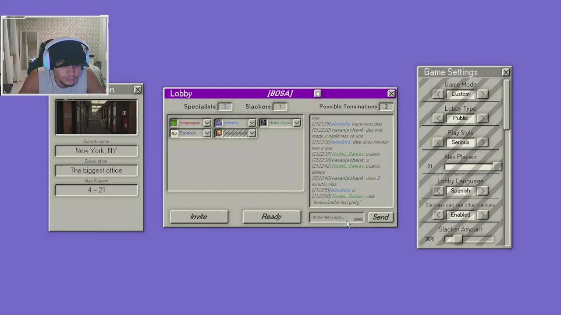Focus the Write Message chat field
The image size is (561, 315).
(x=337, y=217)
